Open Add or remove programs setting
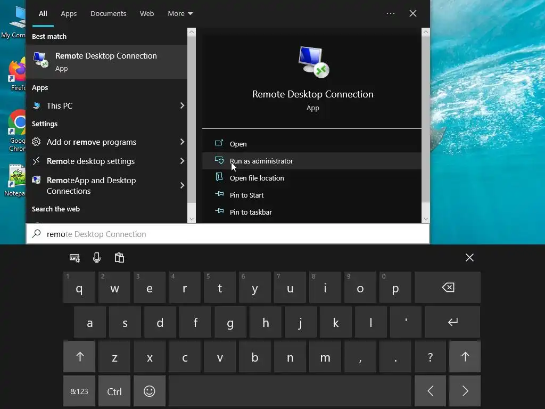The width and height of the screenshot is (545, 409). pyautogui.click(x=106, y=142)
